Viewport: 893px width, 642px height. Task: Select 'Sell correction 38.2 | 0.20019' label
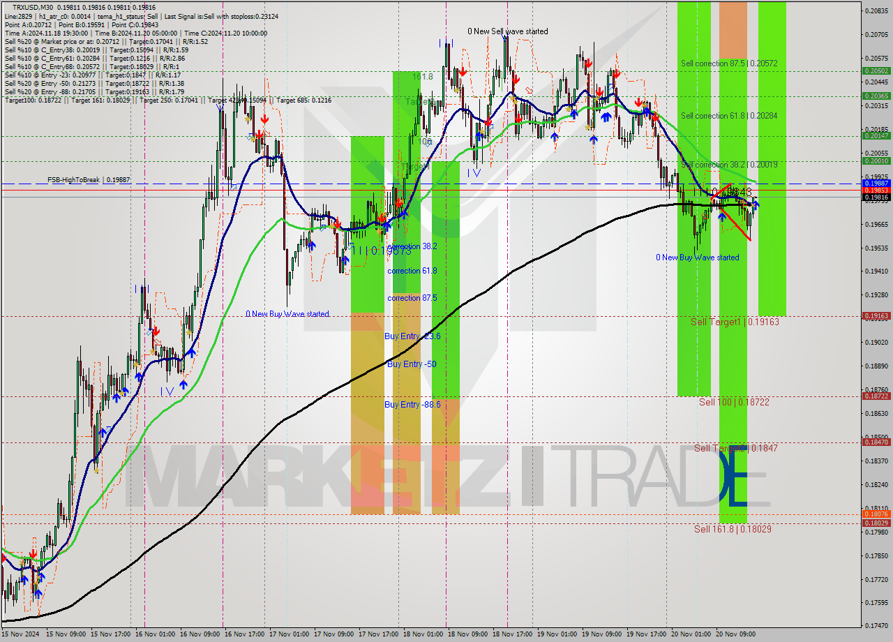coord(729,165)
